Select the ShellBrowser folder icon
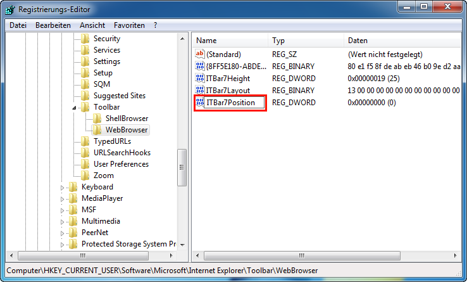 (x=97, y=119)
